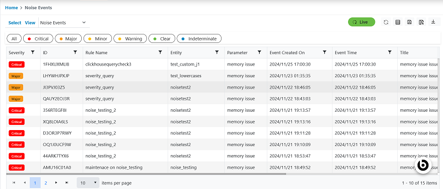Click the green Live button
Screen dimensions: 443x189
pyautogui.click(x=361, y=22)
